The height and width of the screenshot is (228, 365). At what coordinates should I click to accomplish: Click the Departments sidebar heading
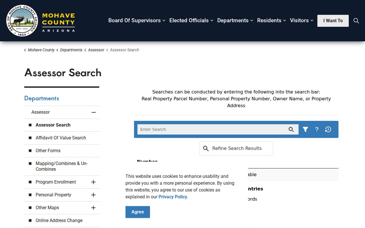(x=42, y=98)
